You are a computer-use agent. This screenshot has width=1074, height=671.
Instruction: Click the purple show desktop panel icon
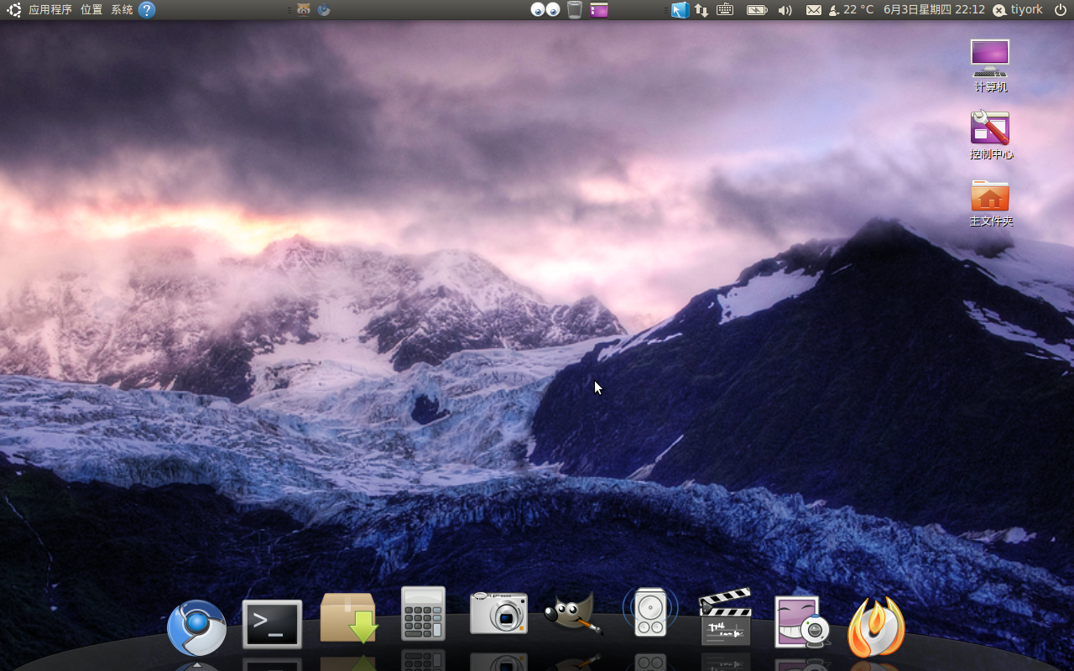[599, 10]
